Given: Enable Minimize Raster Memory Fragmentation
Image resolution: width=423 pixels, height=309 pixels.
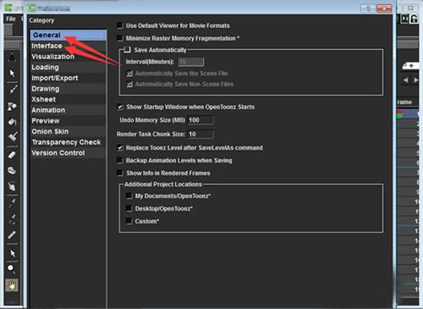Looking at the screenshot, I should point(120,38).
